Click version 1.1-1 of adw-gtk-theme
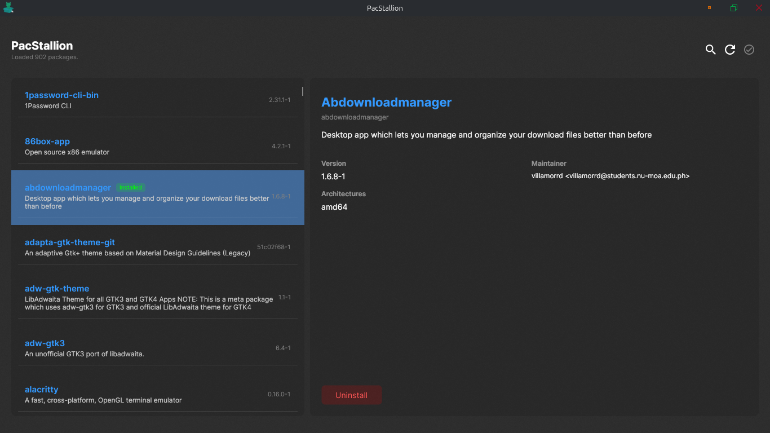This screenshot has width=770, height=433. 285,297
